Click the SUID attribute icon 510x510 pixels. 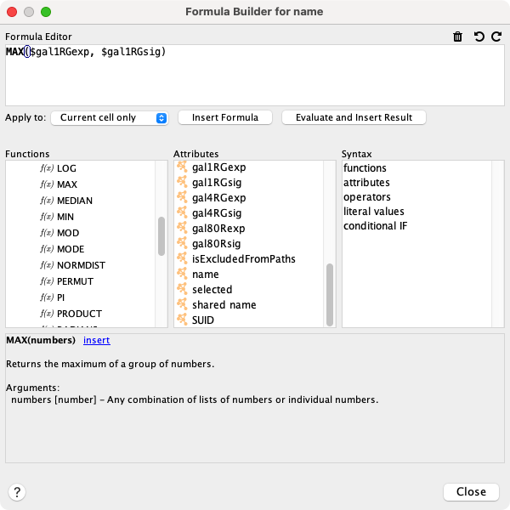(x=182, y=320)
